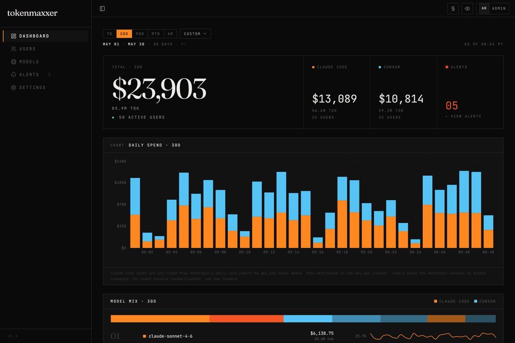Click the orange Claude Code card swatch

tap(313, 67)
